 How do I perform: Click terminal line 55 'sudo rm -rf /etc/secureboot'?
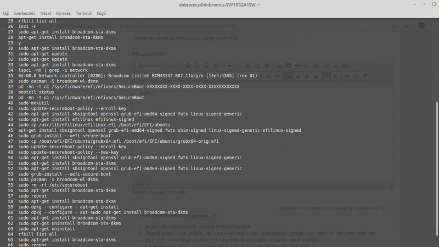pos(53,185)
